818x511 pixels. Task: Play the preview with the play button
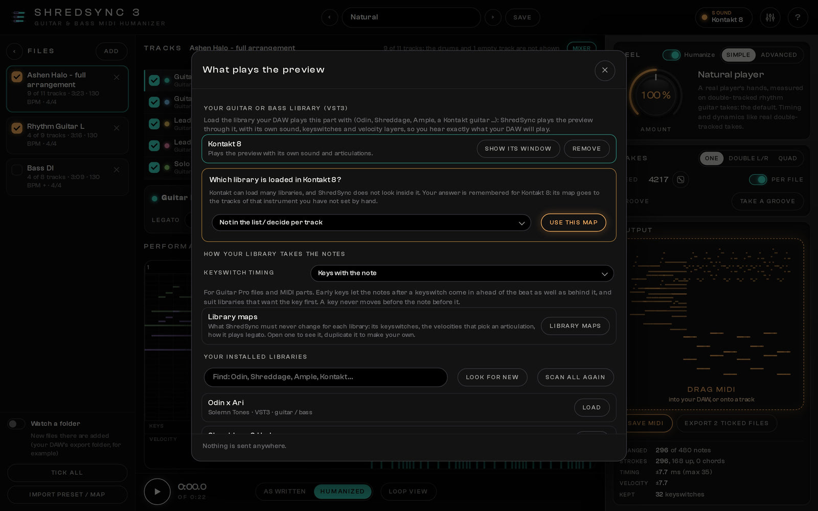point(157,492)
